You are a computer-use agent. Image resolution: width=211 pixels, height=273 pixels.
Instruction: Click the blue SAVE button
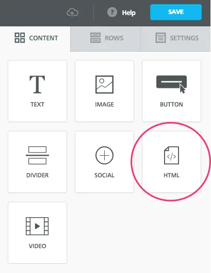click(176, 12)
